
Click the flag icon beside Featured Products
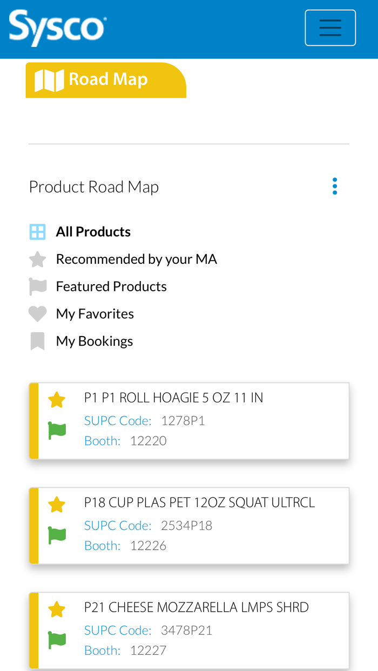point(37,285)
